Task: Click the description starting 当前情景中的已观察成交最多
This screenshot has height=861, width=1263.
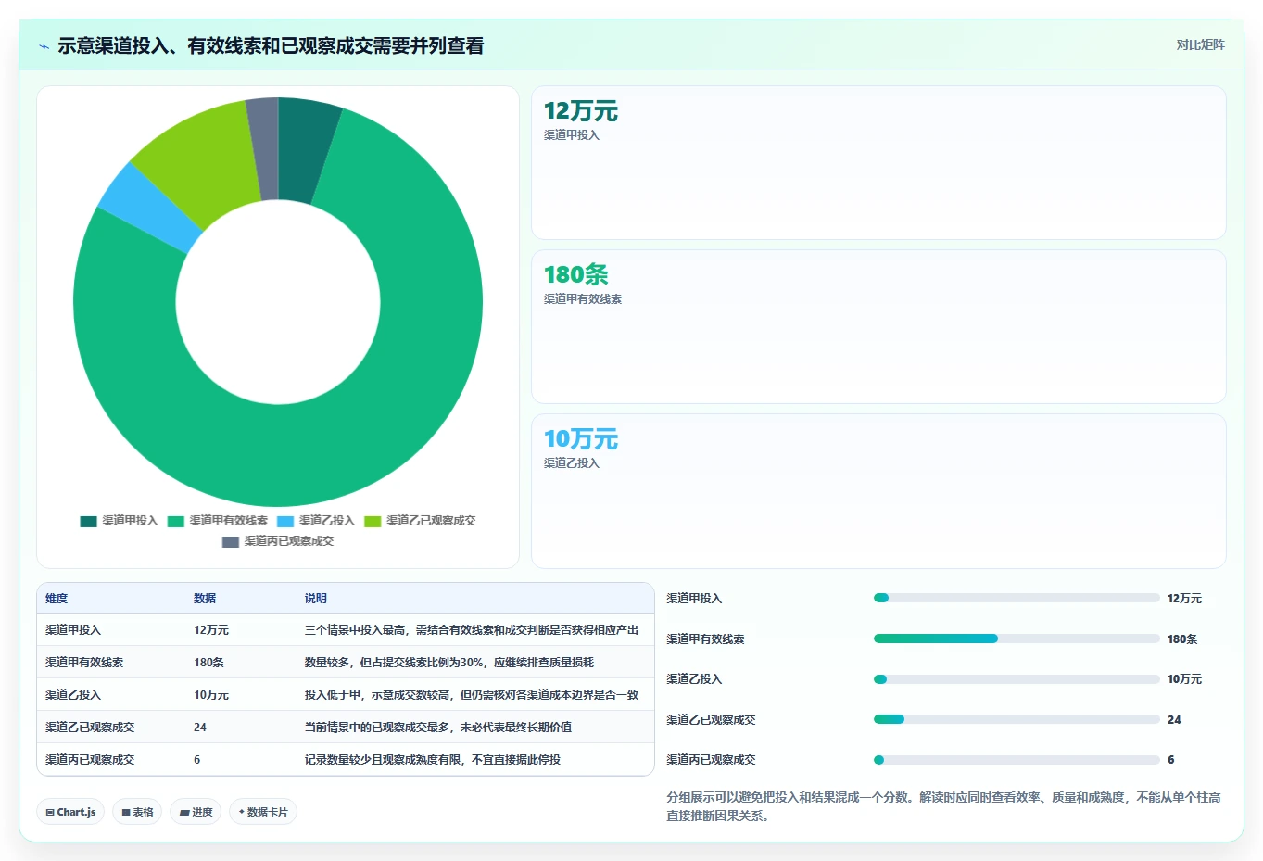Action: pos(438,728)
